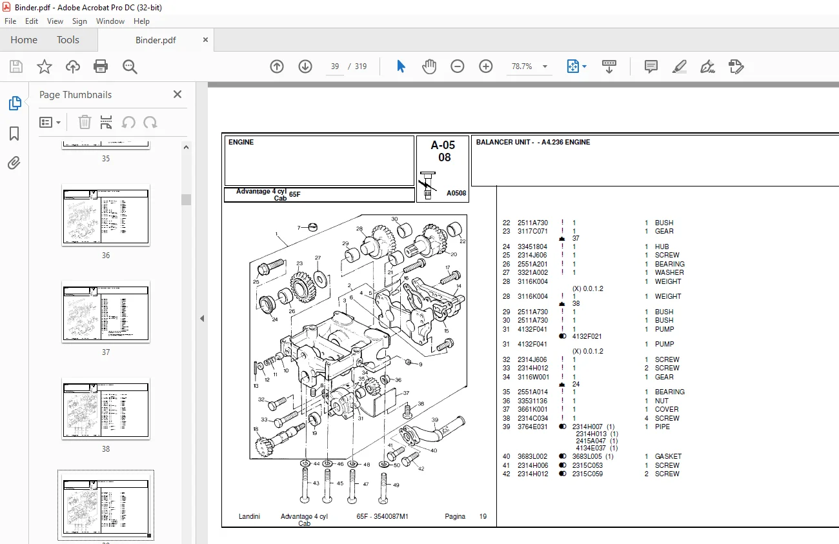
Task: Click the 'COVER' description text
Action: [667, 409]
